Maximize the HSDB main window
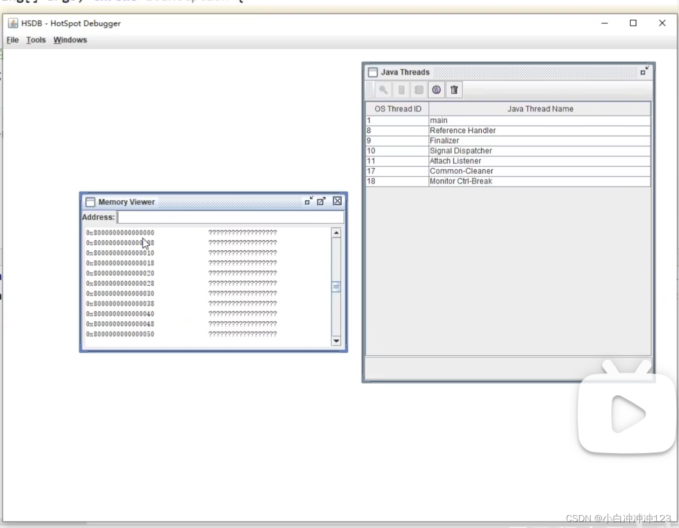The width and height of the screenshot is (679, 528). pyautogui.click(x=633, y=23)
